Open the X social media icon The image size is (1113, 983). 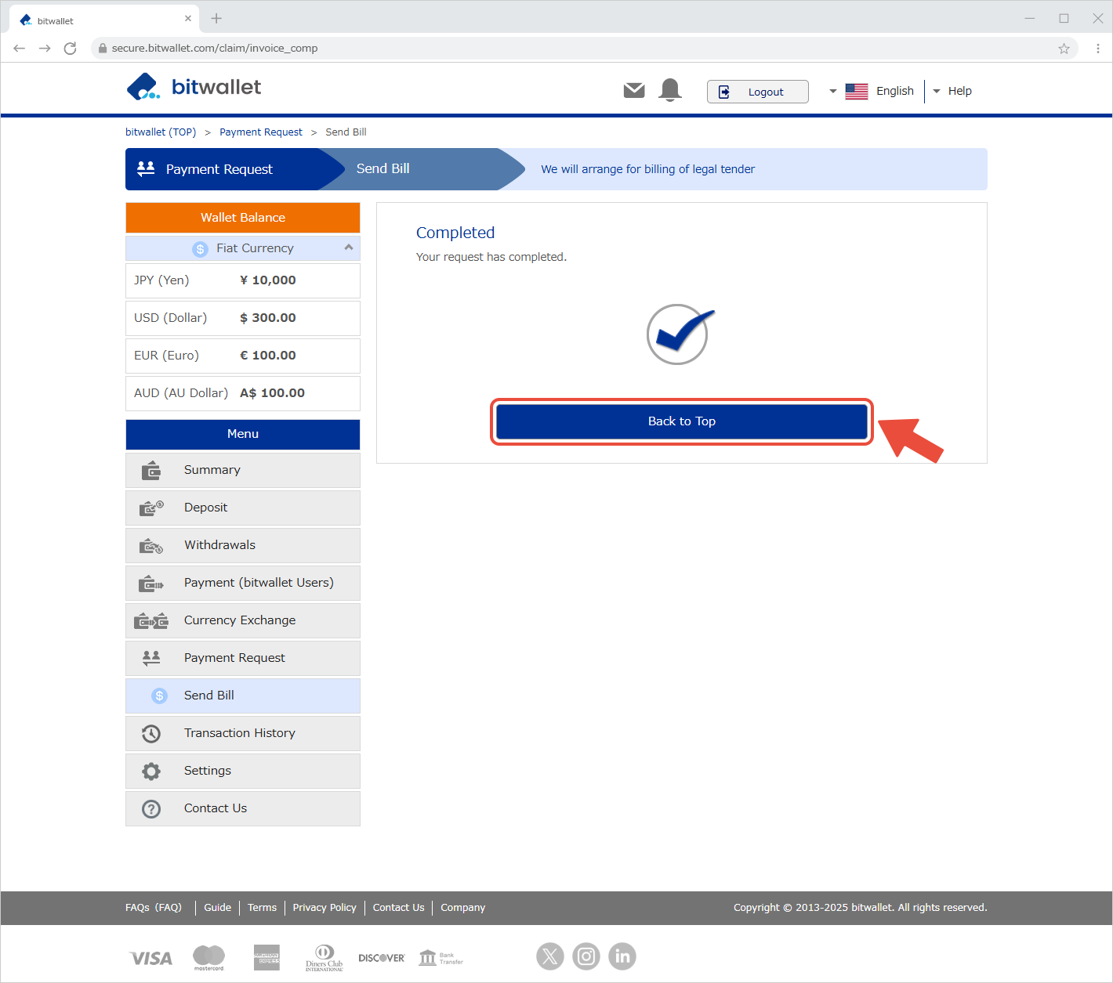pos(550,956)
